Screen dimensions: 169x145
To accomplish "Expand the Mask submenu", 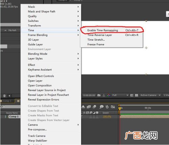I will coord(51,7).
